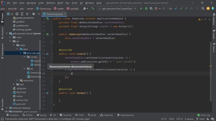
Task: Expand the resources folder
Action: click(17, 80)
